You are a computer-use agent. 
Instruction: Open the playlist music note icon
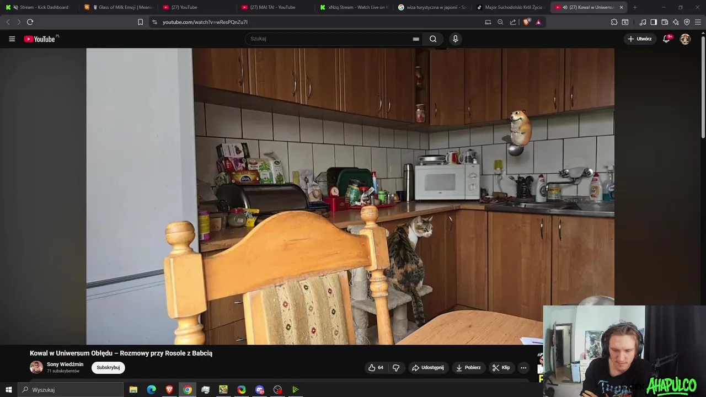pos(643,22)
